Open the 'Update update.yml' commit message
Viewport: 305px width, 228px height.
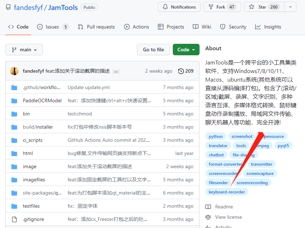[89, 88]
